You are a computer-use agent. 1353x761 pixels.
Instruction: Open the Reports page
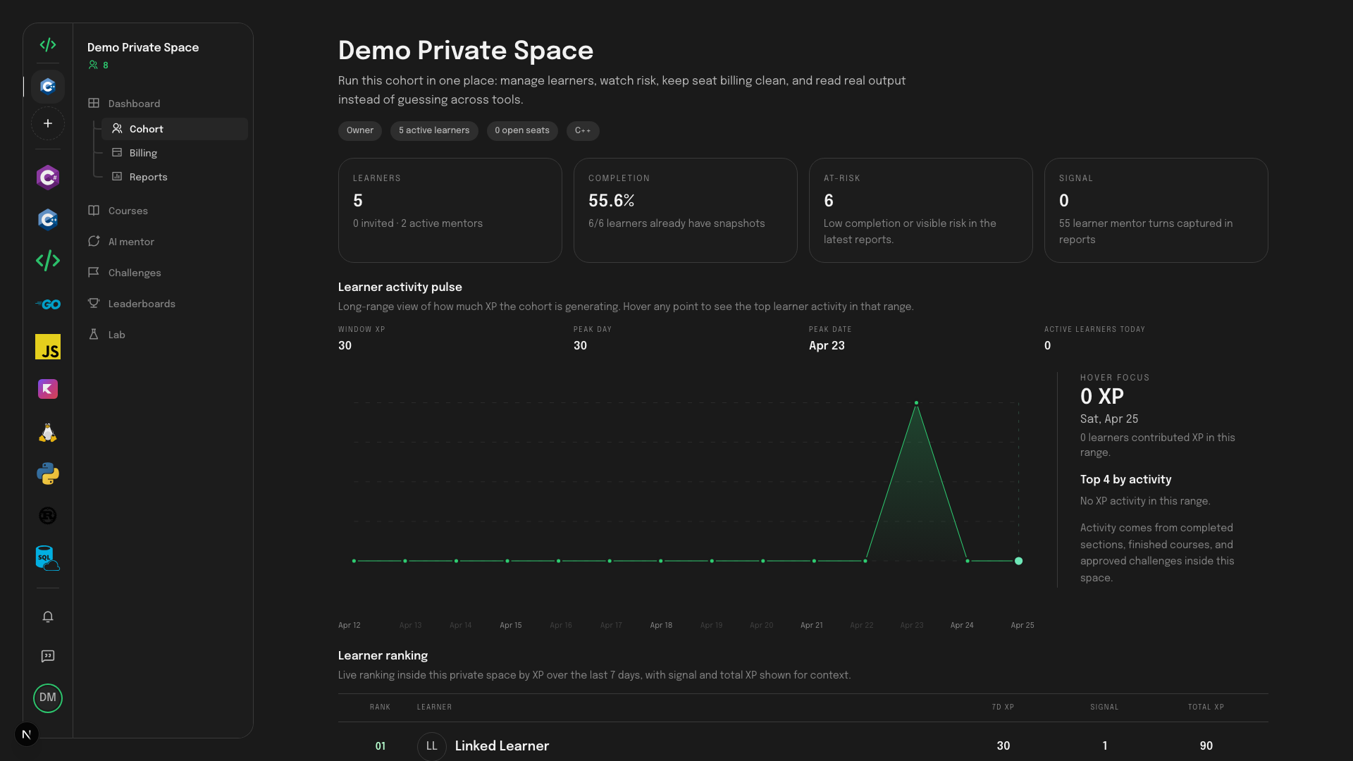(148, 177)
